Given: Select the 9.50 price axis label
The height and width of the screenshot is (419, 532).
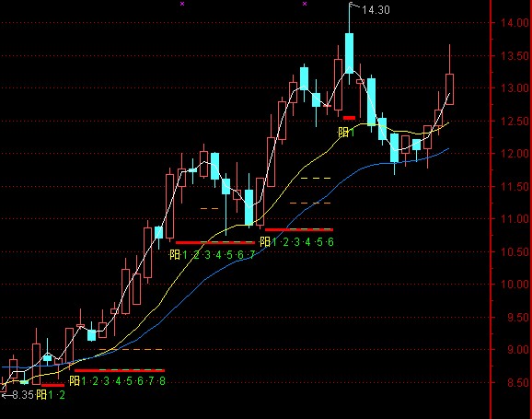Looking at the screenshot, I should 518,318.
